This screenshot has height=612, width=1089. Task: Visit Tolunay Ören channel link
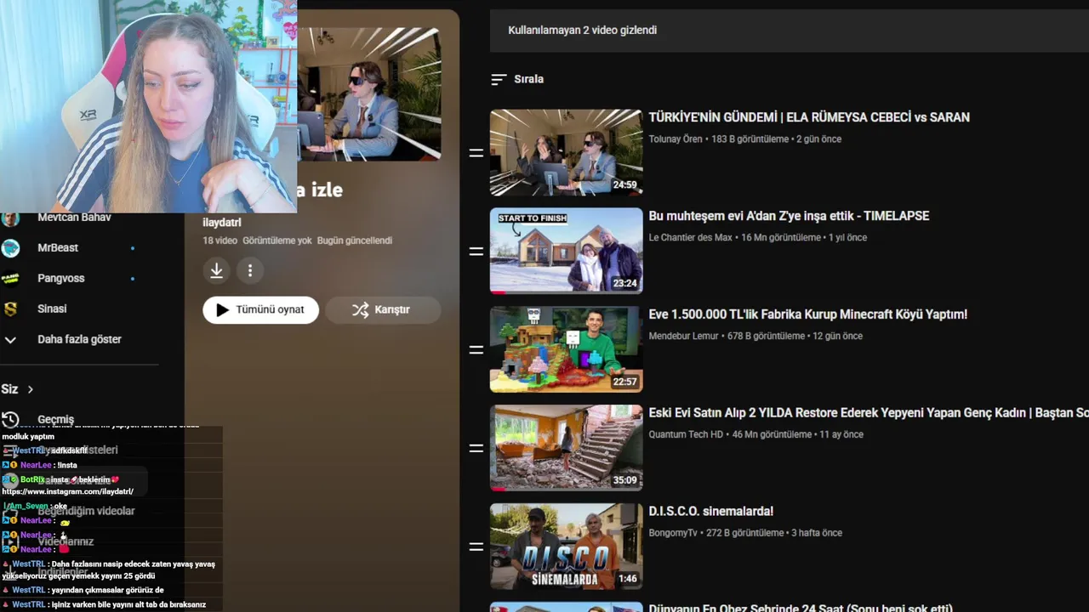tap(676, 139)
